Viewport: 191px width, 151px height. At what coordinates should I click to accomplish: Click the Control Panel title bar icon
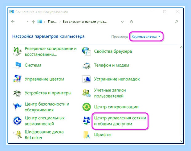(12, 12)
